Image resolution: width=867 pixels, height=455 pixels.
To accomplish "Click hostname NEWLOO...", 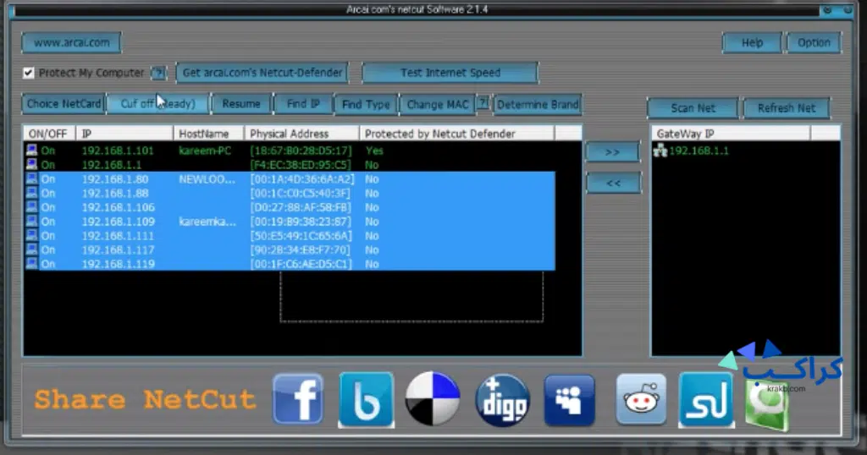I will pos(207,179).
